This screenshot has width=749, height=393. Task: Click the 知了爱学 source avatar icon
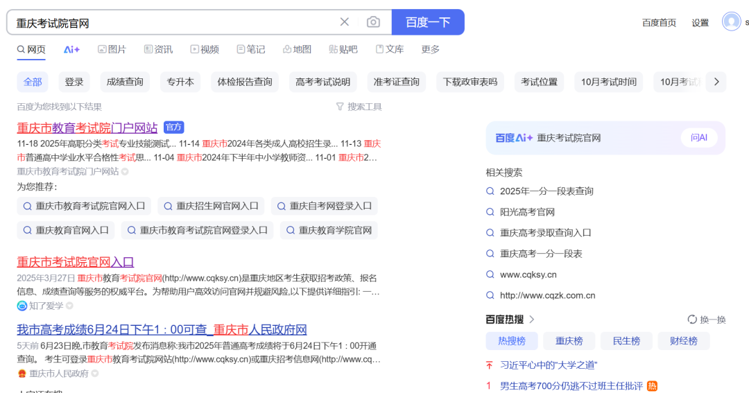click(22, 306)
